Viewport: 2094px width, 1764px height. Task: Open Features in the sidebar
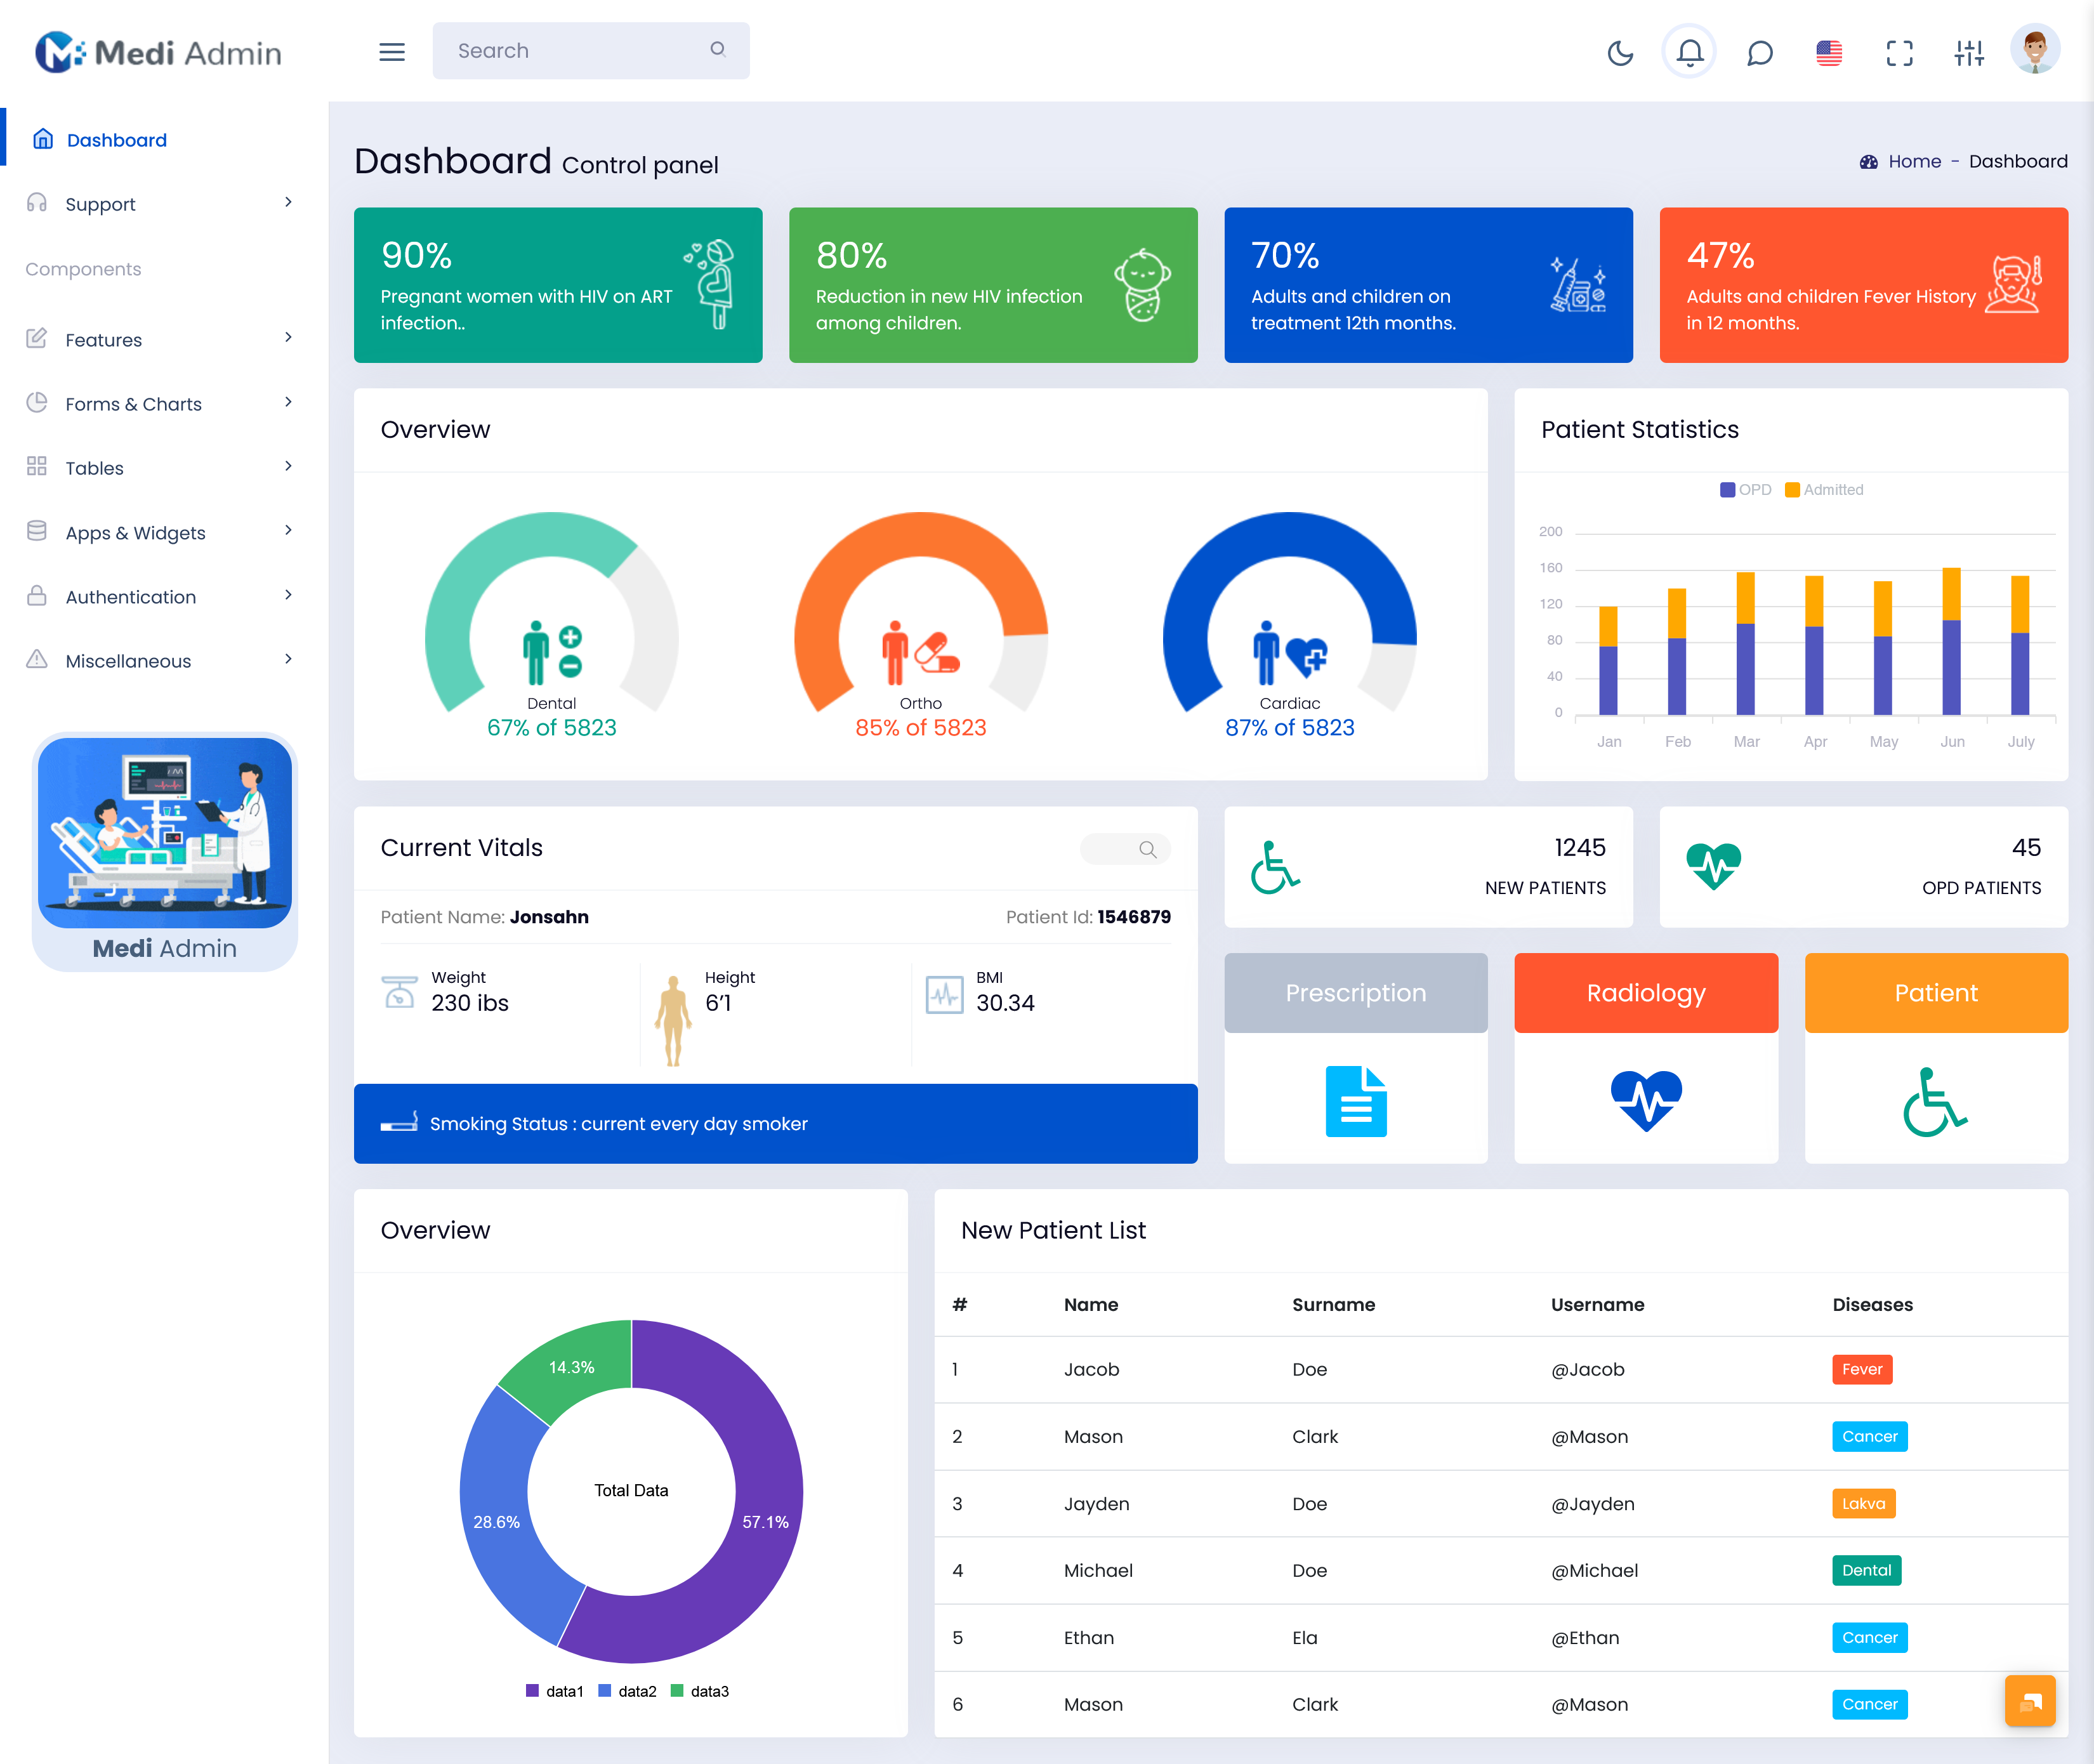coord(164,340)
